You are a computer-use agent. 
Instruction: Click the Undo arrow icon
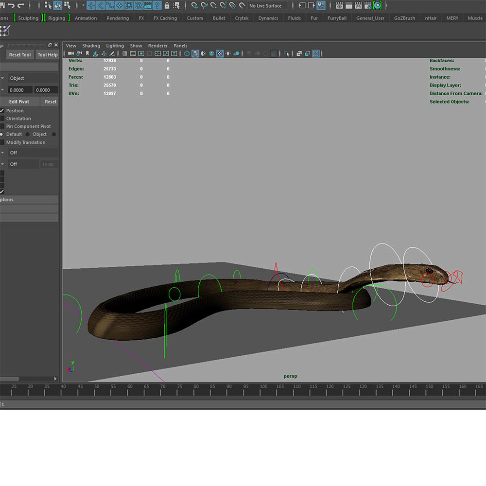11,5
